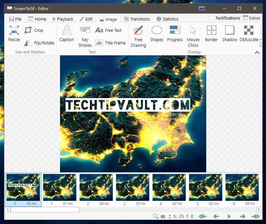The image size is (266, 224).
Task: Select the Image tab
Action: tap(108, 19)
